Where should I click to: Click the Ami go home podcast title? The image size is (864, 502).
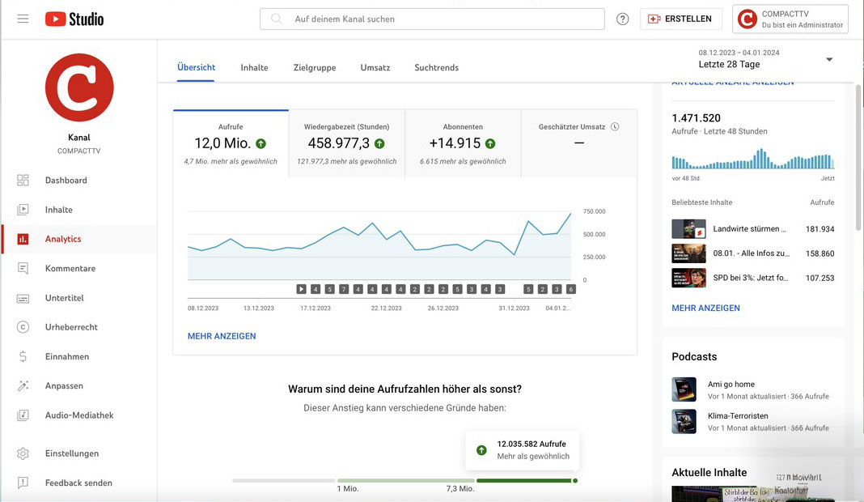[x=731, y=385]
